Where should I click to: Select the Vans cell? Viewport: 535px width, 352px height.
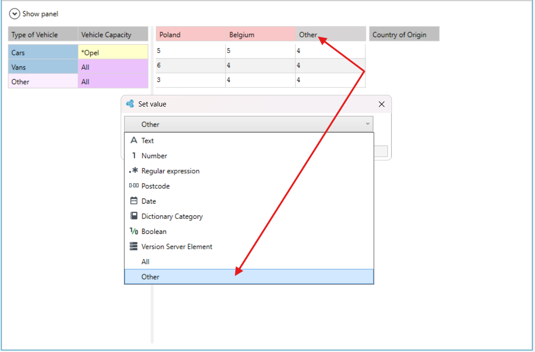[43, 67]
